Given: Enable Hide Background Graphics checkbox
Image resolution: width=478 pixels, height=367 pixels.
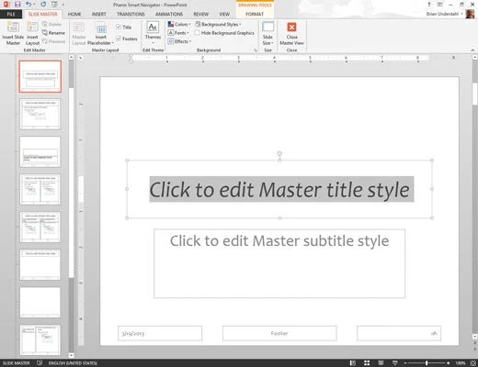Looking at the screenshot, I should click(198, 32).
